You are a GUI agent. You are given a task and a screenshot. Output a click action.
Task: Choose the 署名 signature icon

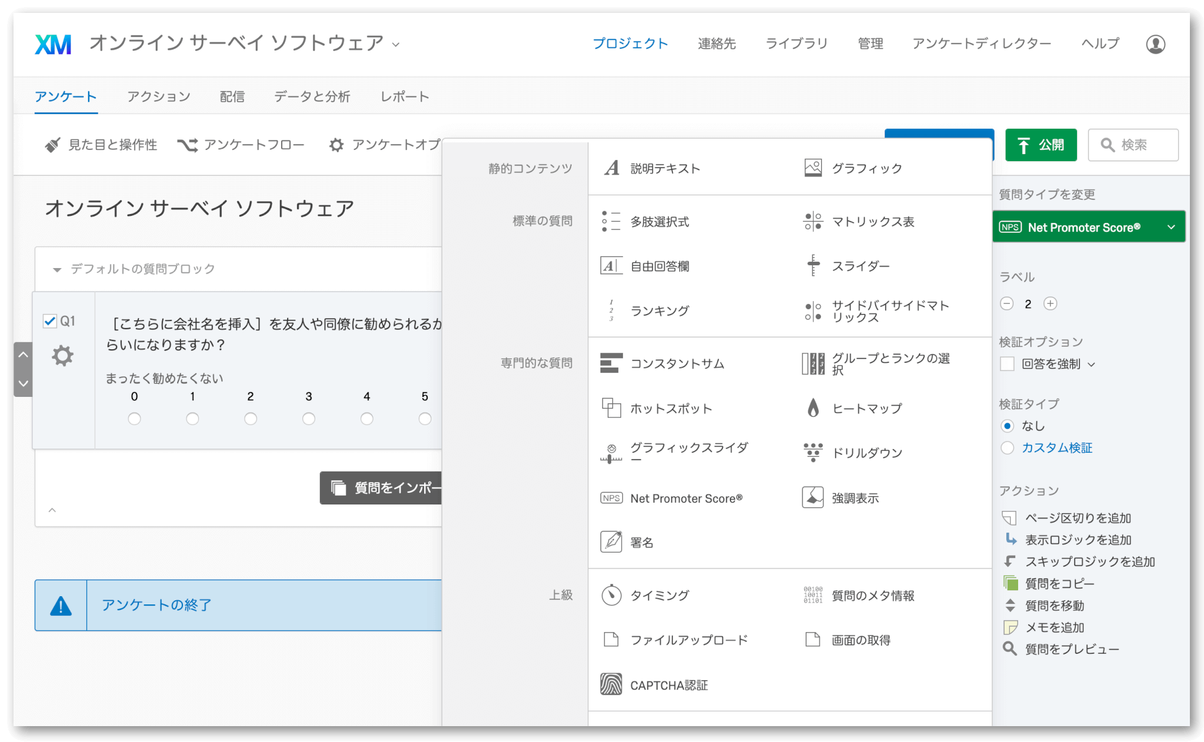click(611, 542)
